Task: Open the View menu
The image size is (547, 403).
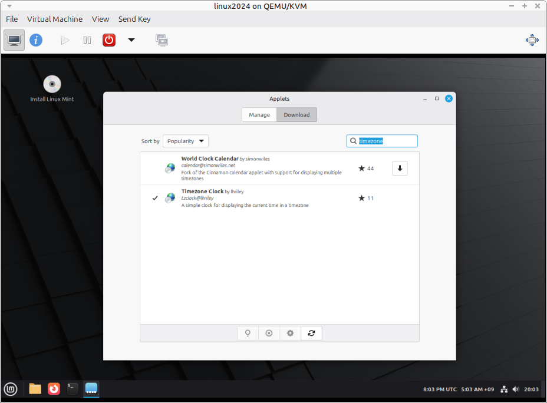Action: (x=100, y=19)
